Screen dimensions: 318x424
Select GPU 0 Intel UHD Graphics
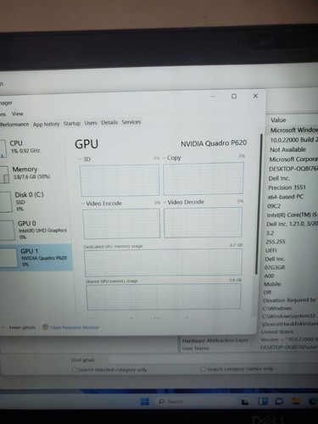click(x=35, y=230)
